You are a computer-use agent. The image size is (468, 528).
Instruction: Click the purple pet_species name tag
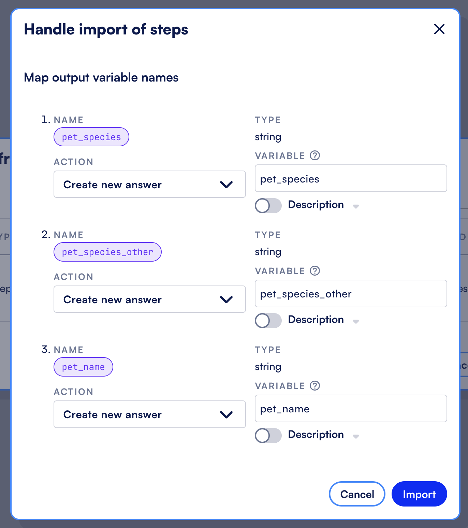click(x=91, y=137)
